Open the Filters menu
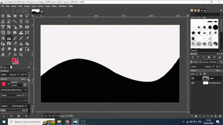This screenshot has width=223, height=125. 54,6
